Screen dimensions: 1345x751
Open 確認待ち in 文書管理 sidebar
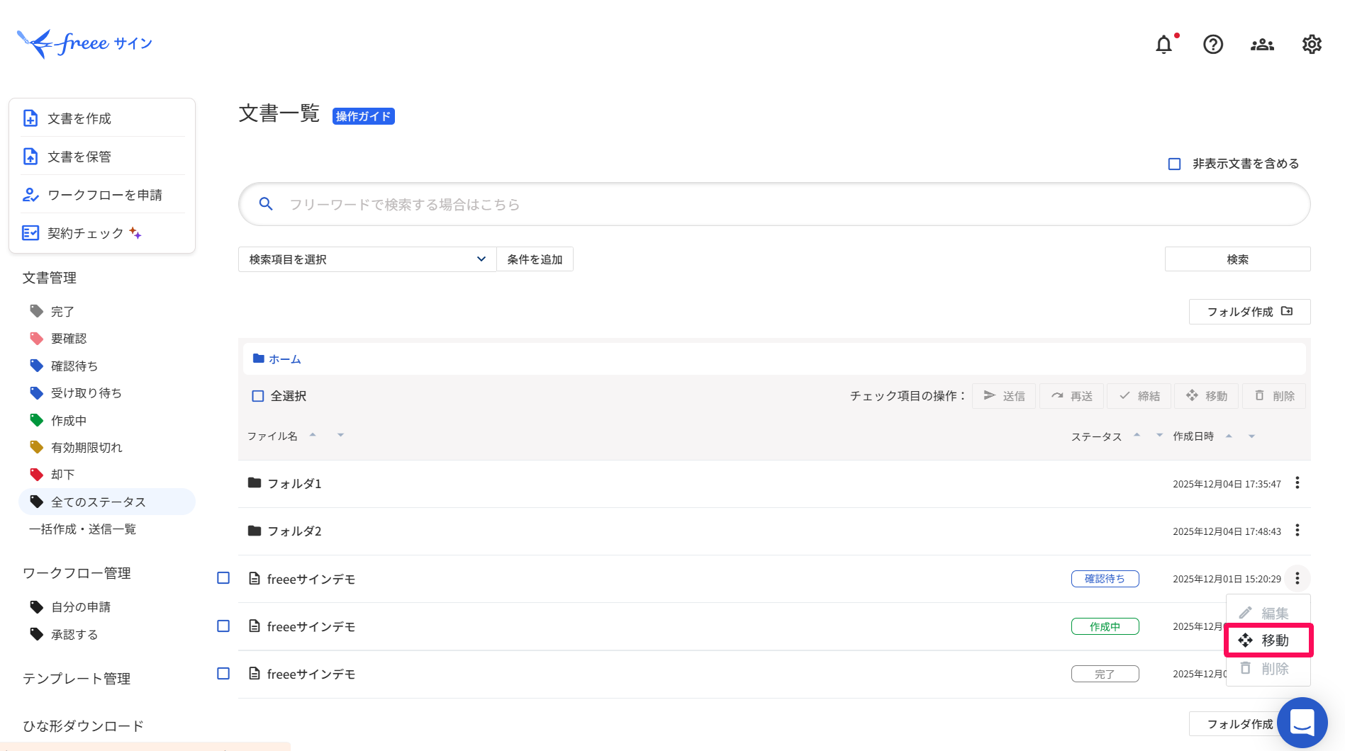pyautogui.click(x=74, y=366)
